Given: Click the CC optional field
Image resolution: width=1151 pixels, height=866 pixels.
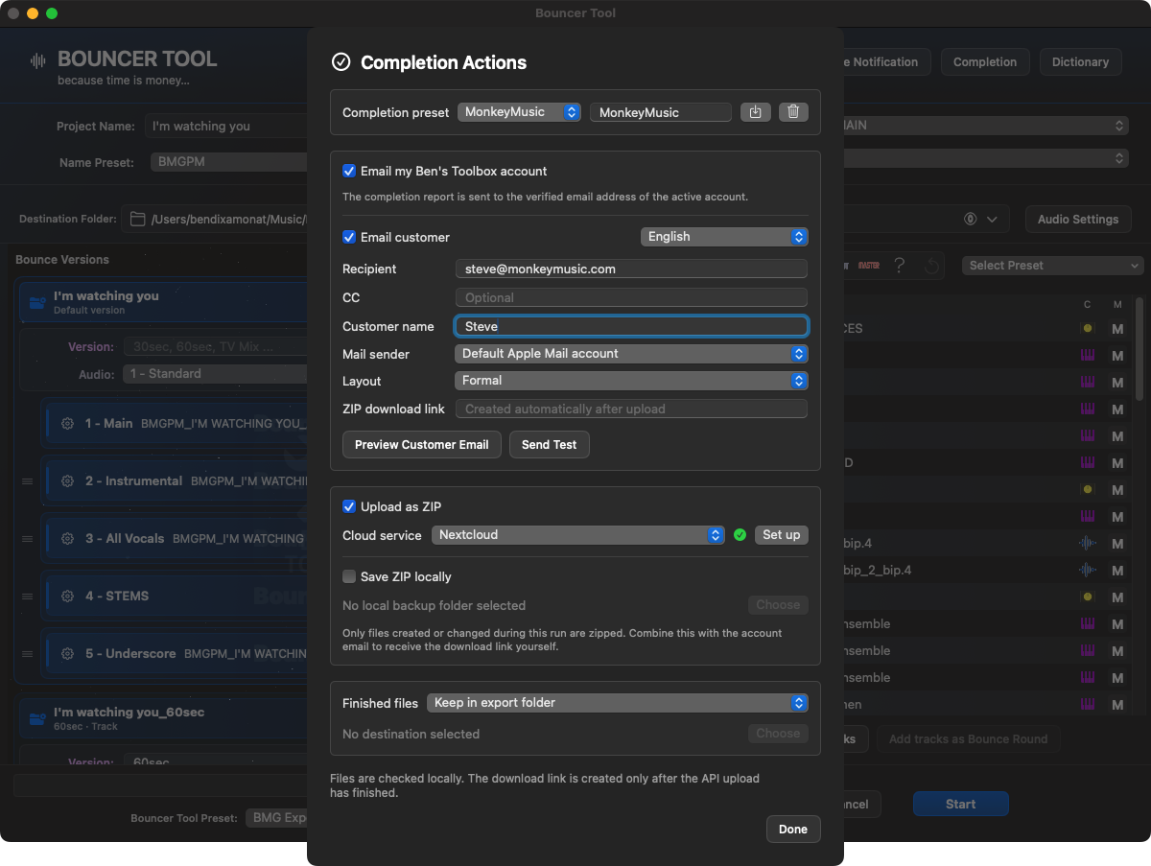Looking at the screenshot, I should click(x=631, y=298).
